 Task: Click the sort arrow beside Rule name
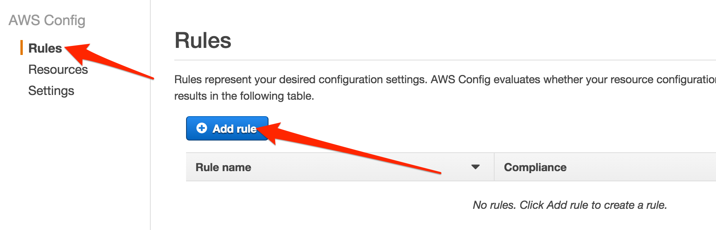pyautogui.click(x=475, y=167)
